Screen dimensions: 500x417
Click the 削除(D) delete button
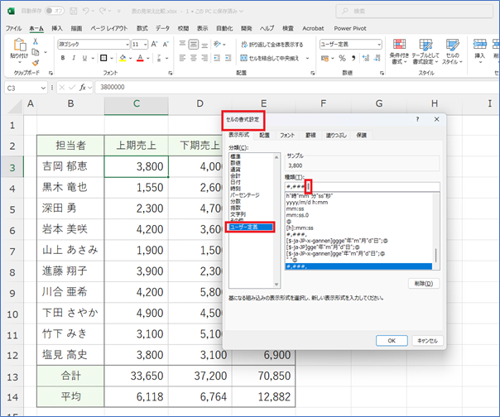pos(425,261)
